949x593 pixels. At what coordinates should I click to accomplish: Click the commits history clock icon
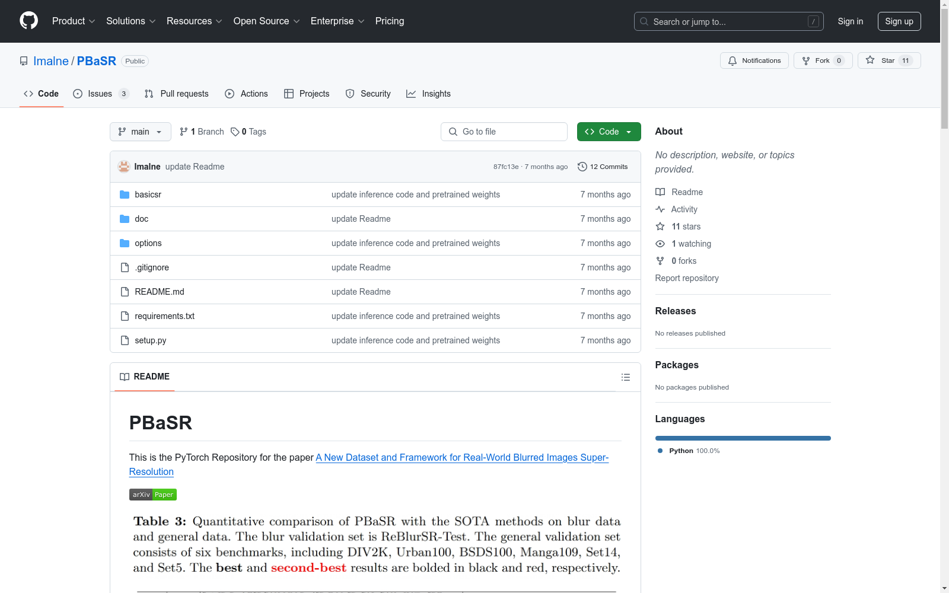[582, 167]
